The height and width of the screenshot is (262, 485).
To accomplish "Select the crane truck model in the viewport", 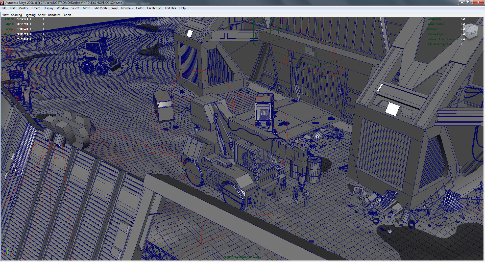I will click(243, 154).
